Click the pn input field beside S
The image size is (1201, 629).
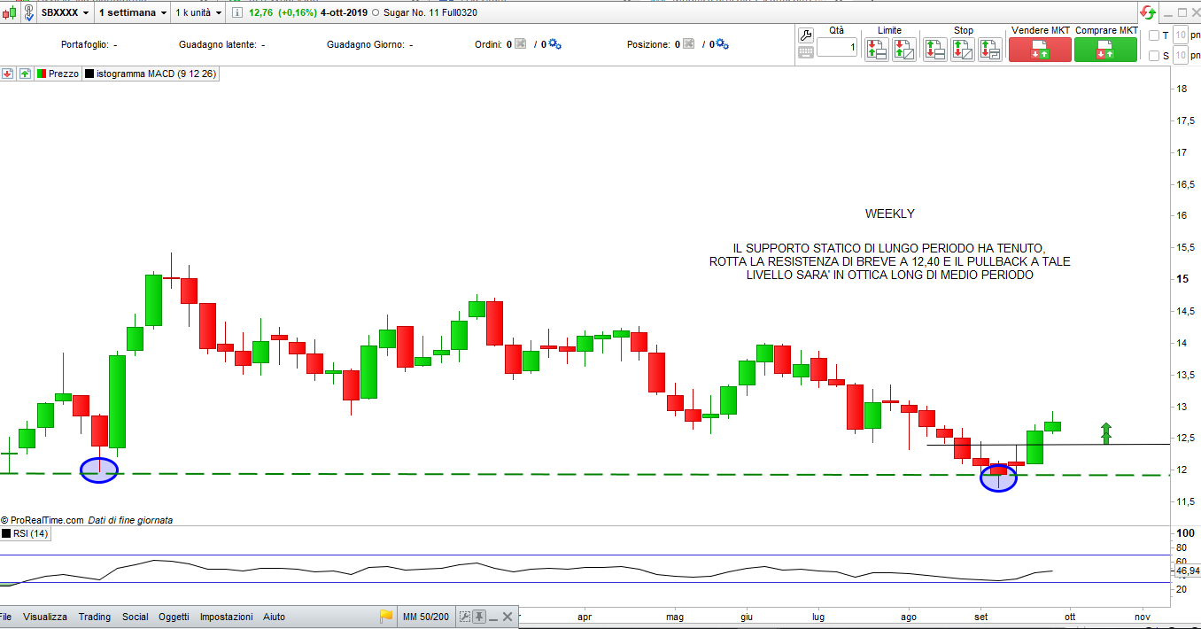(x=1181, y=56)
